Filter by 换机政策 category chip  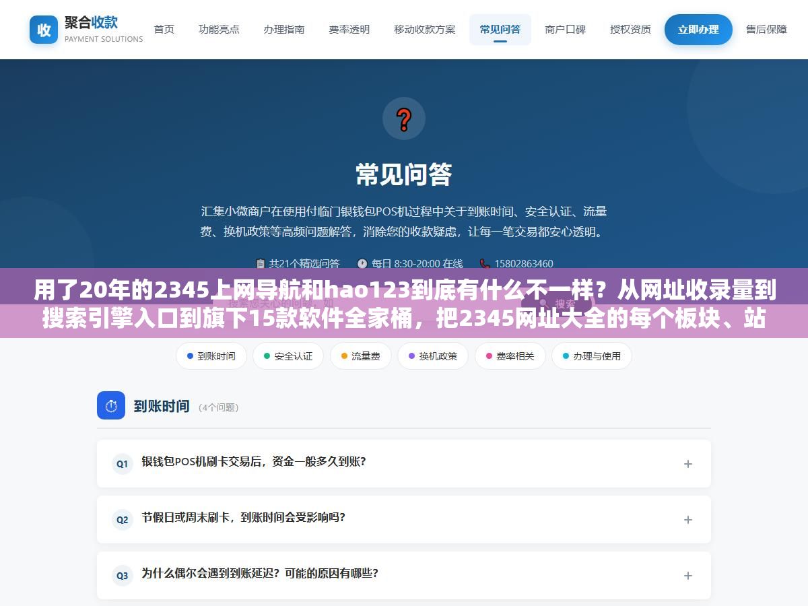433,356
